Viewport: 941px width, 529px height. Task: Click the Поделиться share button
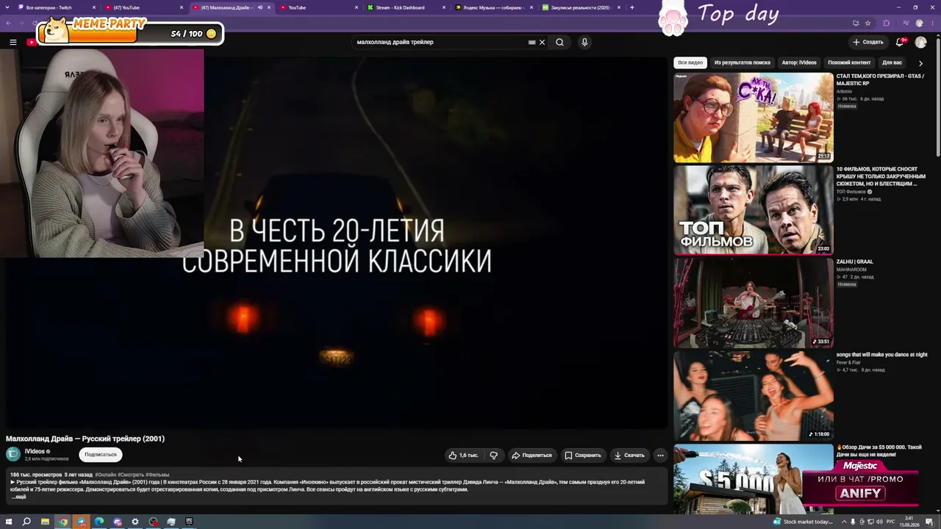[532, 456]
